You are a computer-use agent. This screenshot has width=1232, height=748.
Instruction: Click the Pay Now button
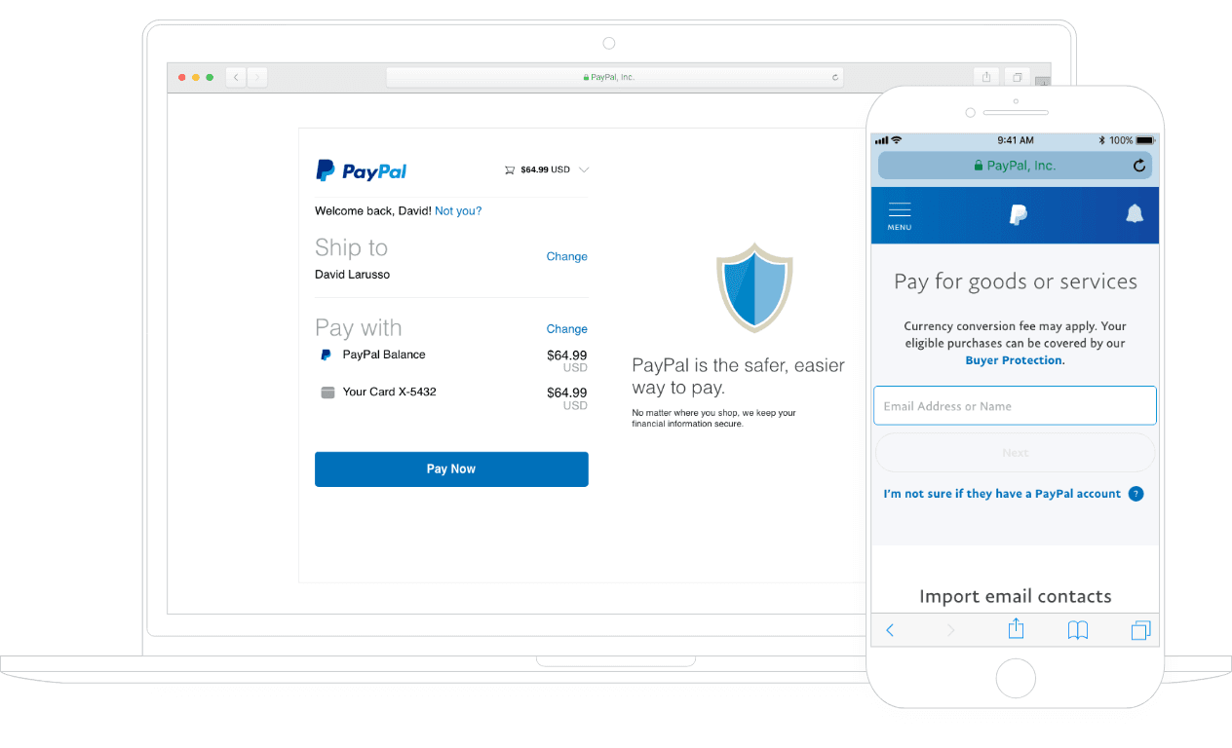(451, 468)
